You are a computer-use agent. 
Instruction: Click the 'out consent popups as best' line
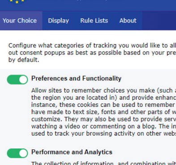[92, 53]
